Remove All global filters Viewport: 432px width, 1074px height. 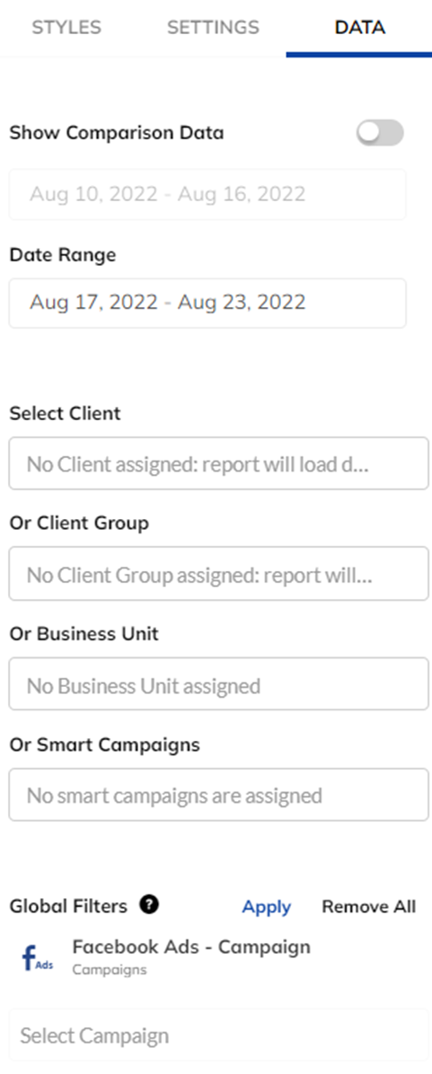[x=368, y=906]
